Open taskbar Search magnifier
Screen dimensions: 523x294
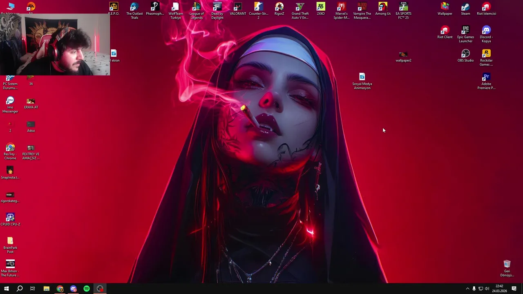[x=20, y=289]
